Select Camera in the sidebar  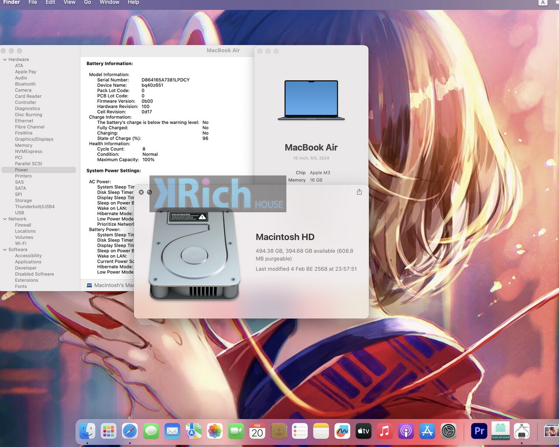point(23,90)
